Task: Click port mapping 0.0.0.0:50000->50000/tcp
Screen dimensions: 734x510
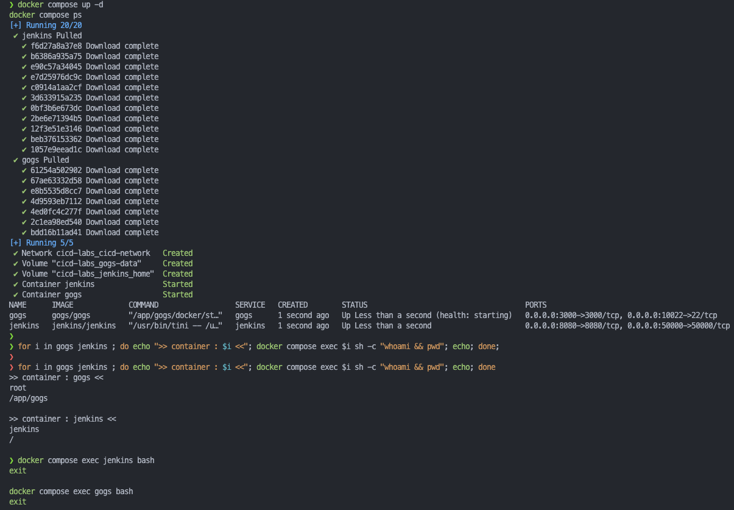Action: (679, 325)
